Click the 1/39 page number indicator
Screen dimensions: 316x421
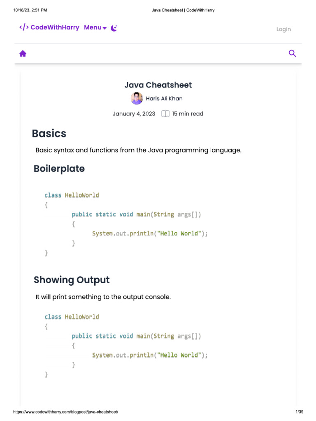[x=299, y=412]
